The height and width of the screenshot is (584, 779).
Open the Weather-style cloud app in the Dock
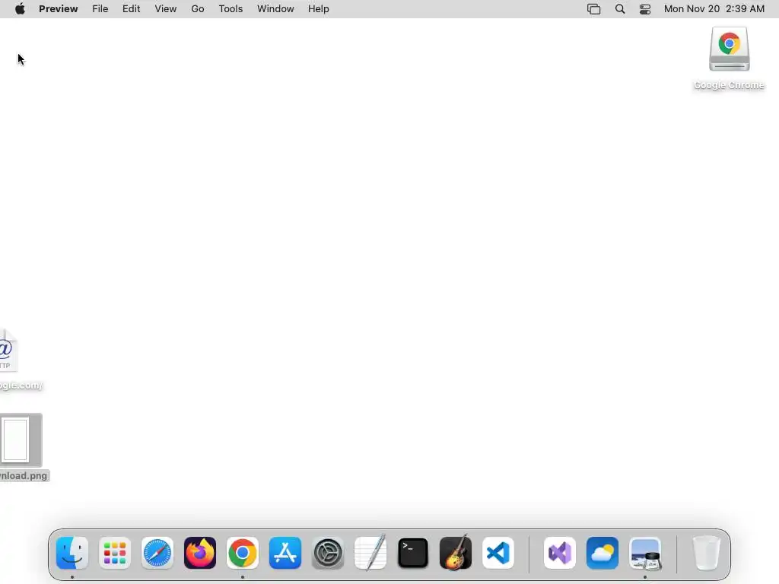coord(603,553)
